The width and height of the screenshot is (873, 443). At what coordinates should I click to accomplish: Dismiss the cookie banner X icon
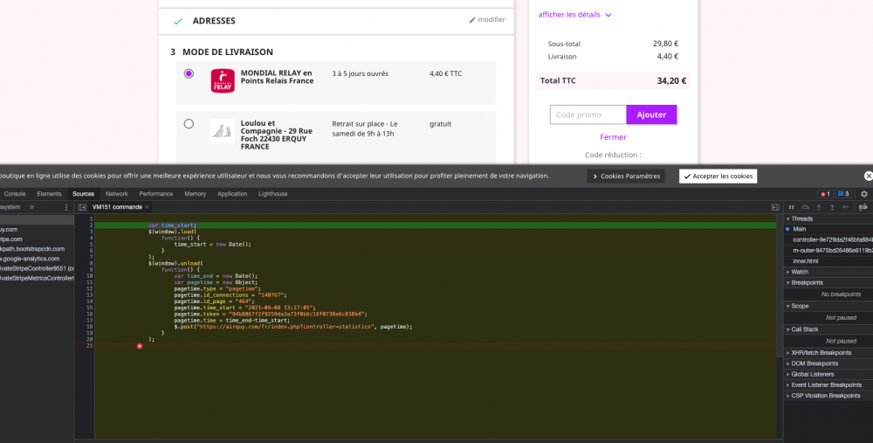(x=868, y=177)
